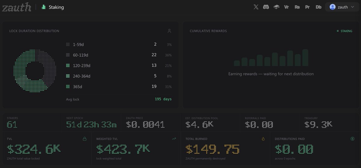Click the Total Burned $149.75 value
This screenshot has height=168, width=361.
tap(212, 149)
